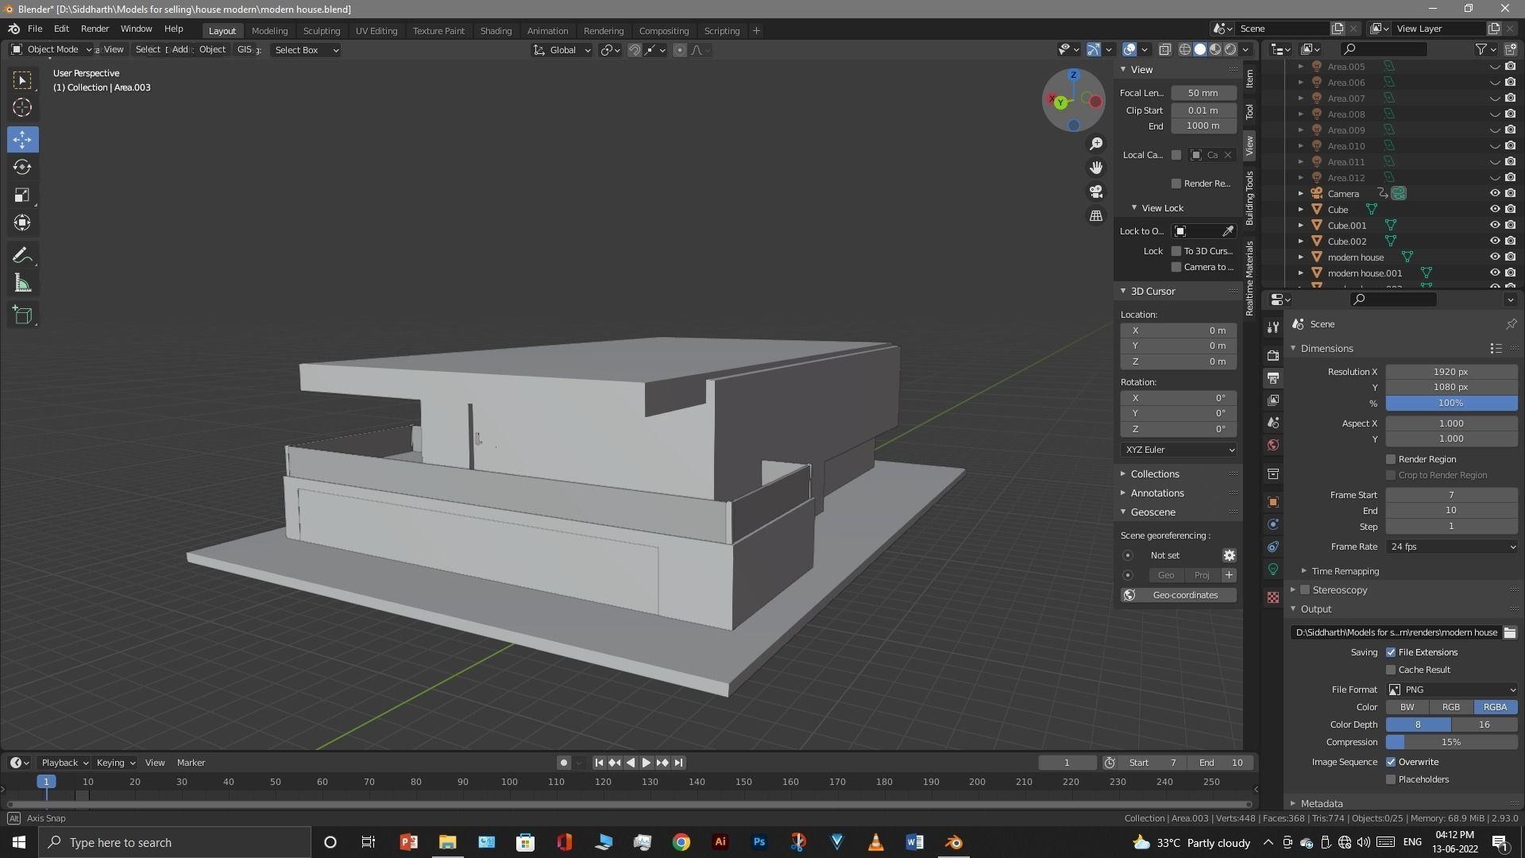Enable Lock To 3D Cursor checkbox
The image size is (1525, 858).
(x=1176, y=251)
